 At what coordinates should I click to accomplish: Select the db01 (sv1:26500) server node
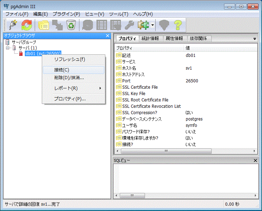pos(43,53)
